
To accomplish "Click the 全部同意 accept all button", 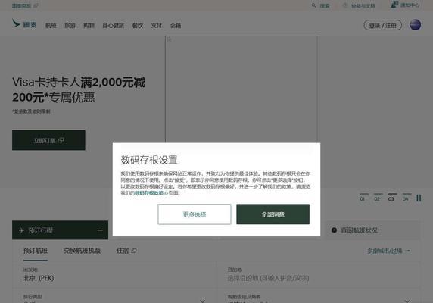I will point(273,214).
